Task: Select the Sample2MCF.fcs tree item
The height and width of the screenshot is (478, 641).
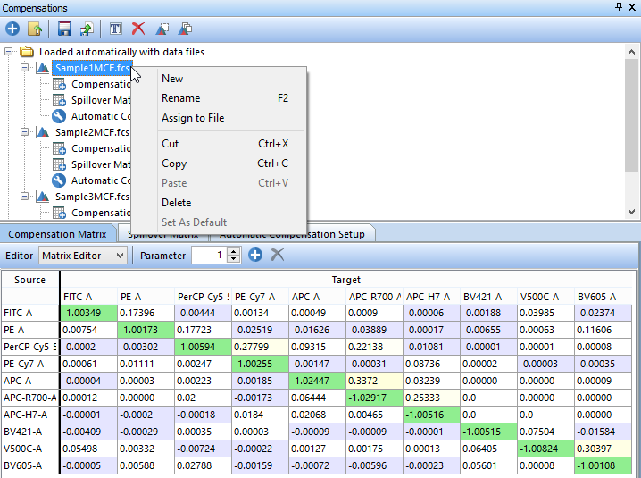Action: click(91, 132)
